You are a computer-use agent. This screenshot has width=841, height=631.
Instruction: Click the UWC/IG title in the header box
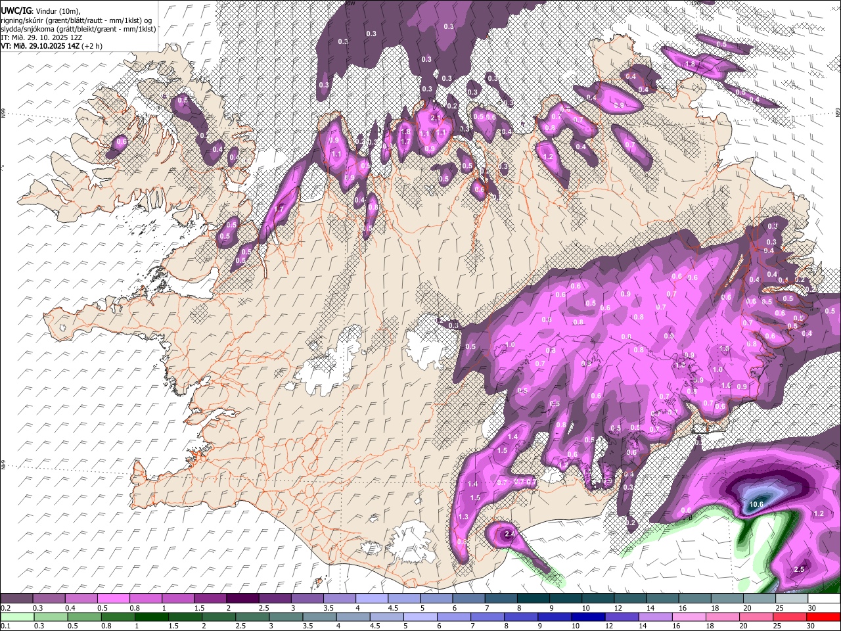(15, 11)
